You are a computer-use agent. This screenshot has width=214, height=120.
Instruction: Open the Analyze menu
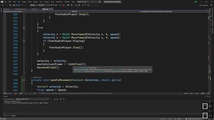click(46, 2)
